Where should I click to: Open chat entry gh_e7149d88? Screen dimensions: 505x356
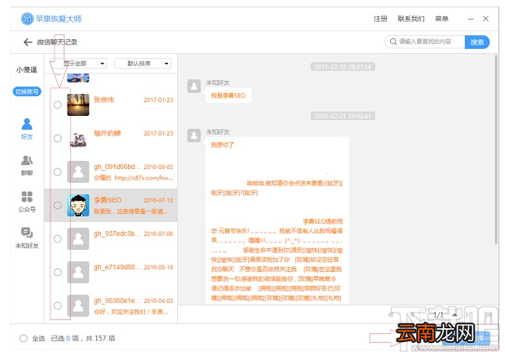point(111,272)
